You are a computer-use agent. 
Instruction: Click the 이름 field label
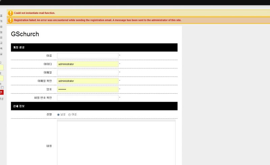pyautogui.click(x=49, y=55)
